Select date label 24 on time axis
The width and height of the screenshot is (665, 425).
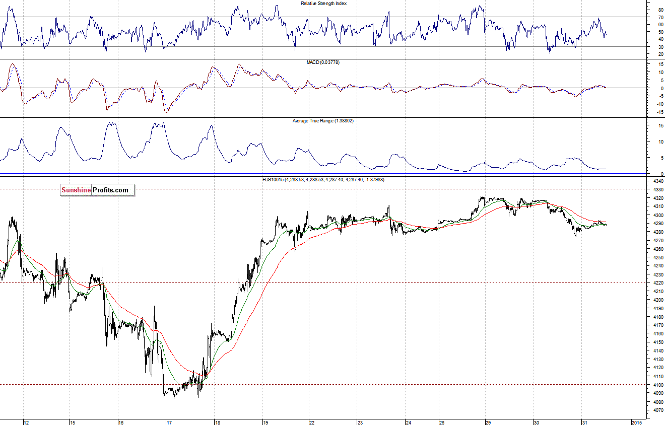409,422
